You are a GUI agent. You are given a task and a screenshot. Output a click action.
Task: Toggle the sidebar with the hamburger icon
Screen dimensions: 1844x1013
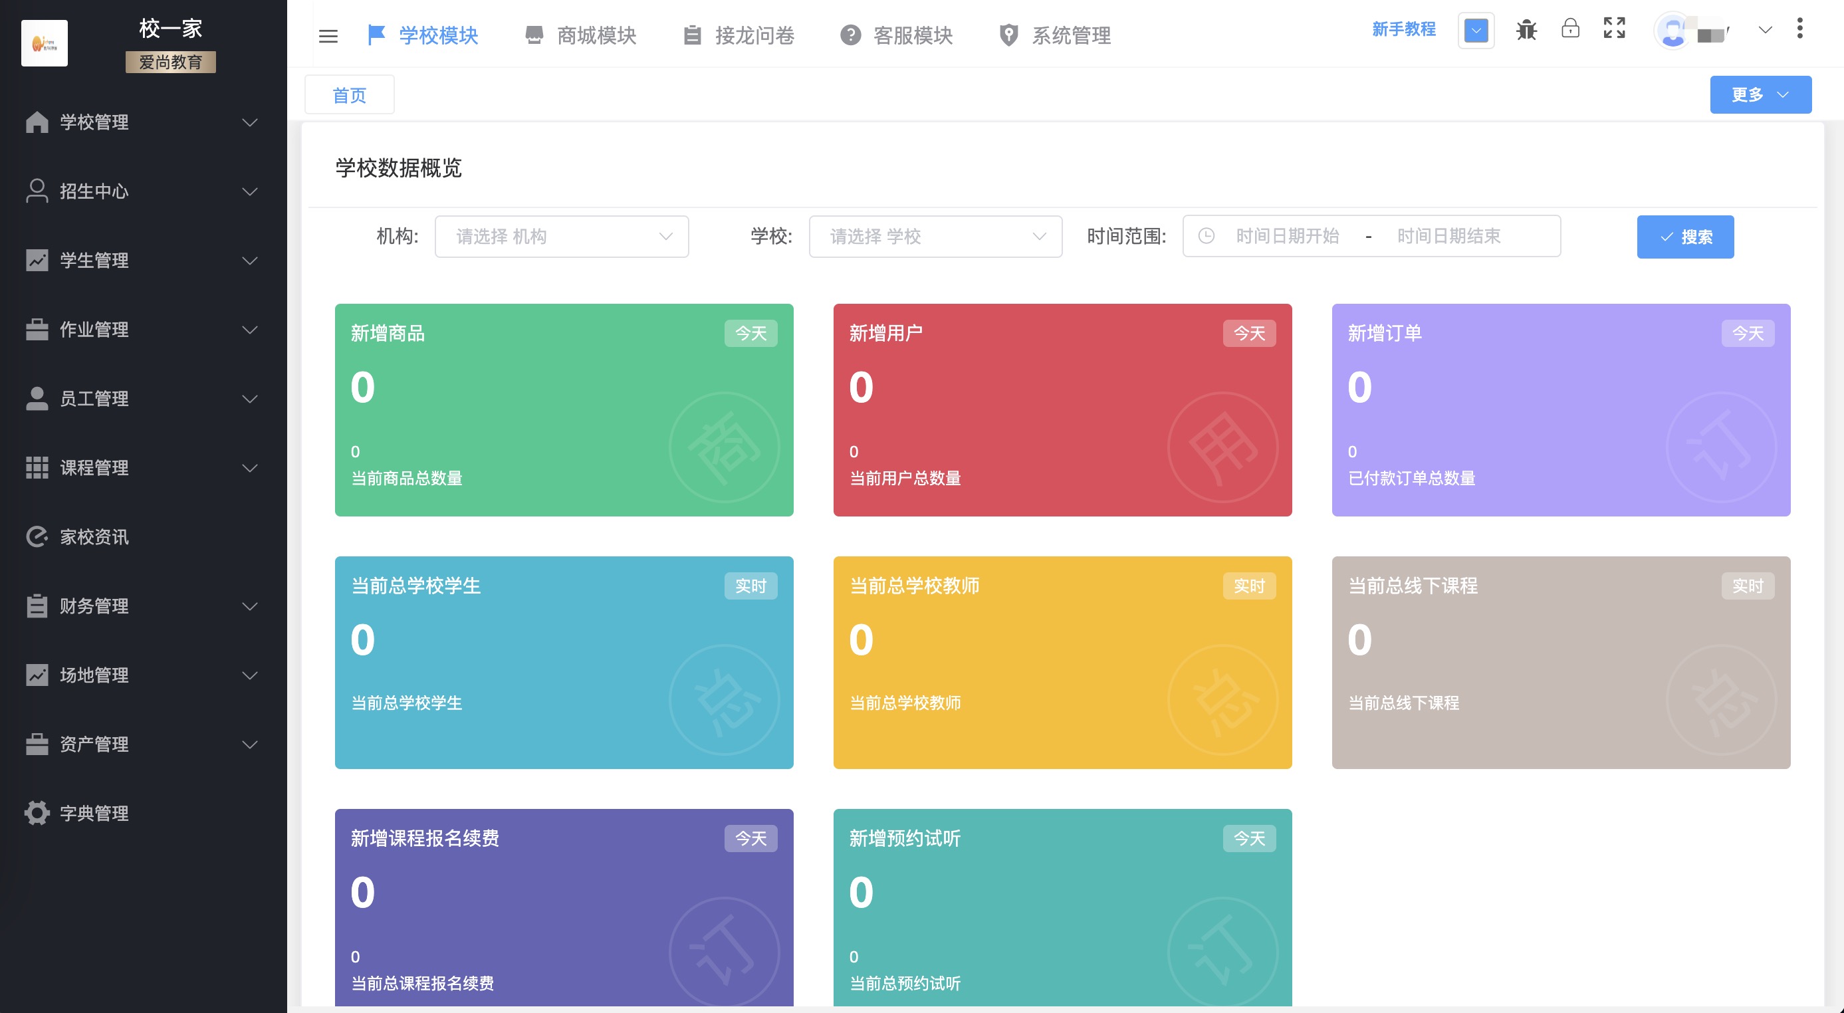click(x=328, y=36)
